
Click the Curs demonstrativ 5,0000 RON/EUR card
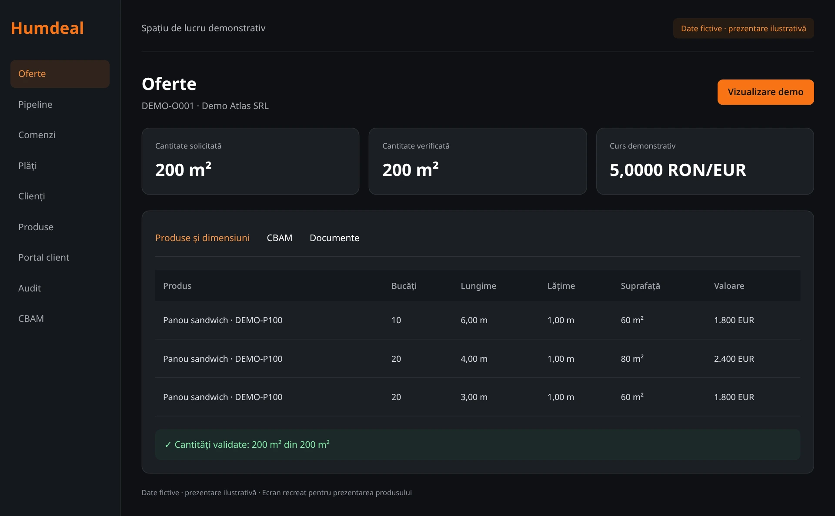coord(705,161)
